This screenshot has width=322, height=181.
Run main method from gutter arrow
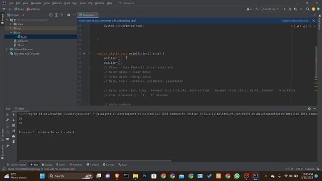pos(84,53)
